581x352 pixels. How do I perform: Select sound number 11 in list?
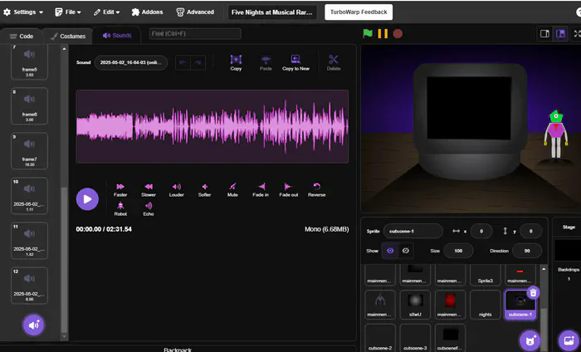29,241
